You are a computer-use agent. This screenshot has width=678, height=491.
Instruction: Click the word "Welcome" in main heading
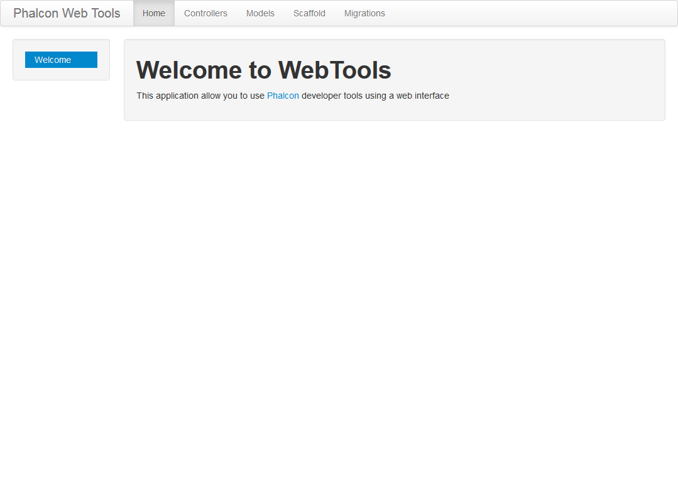point(190,70)
